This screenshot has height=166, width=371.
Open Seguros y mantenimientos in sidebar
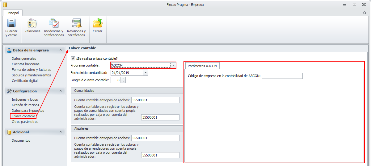31,75
